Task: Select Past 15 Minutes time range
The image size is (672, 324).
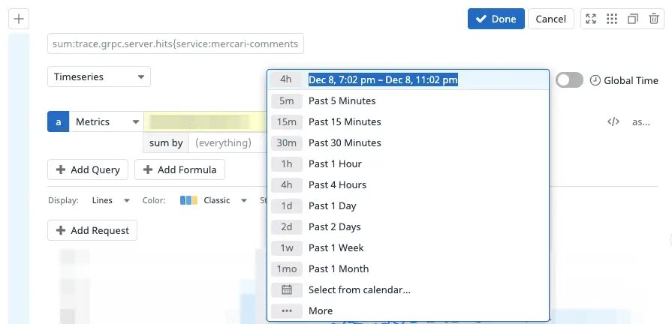Action: click(344, 121)
